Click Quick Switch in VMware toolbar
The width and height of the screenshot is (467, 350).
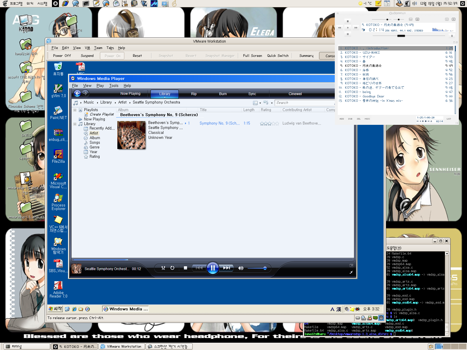coord(278,56)
